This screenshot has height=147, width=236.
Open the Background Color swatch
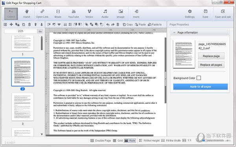pos(199,78)
